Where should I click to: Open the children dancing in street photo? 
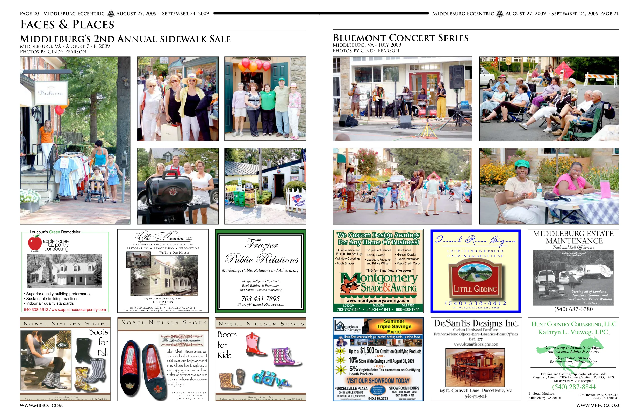[402, 186]
